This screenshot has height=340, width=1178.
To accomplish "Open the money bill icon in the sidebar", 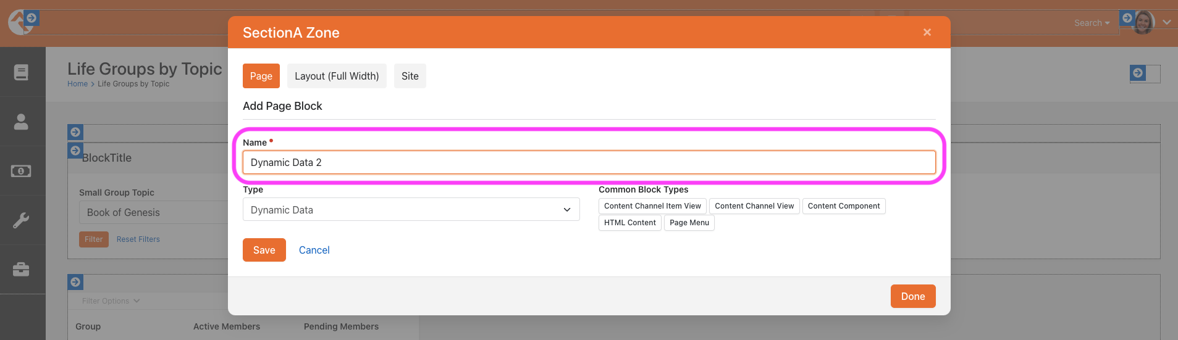I will click(21, 171).
